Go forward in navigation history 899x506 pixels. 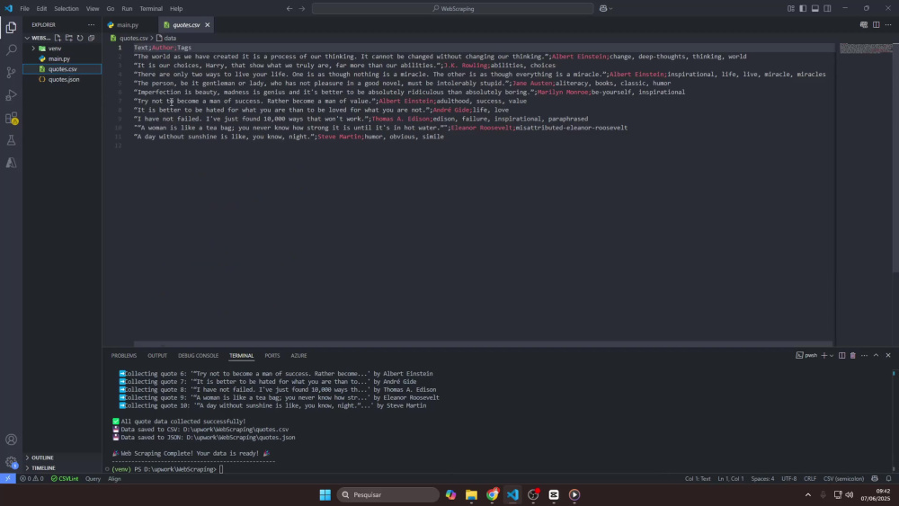[x=302, y=9]
